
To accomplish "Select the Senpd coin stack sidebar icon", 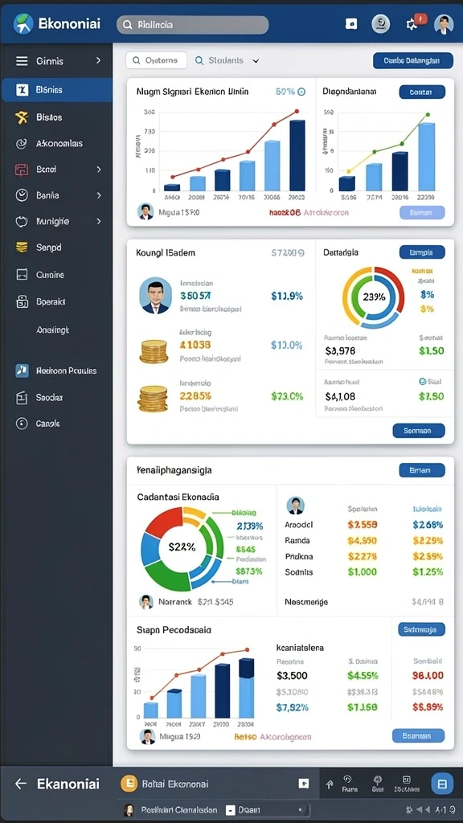I will tap(22, 247).
